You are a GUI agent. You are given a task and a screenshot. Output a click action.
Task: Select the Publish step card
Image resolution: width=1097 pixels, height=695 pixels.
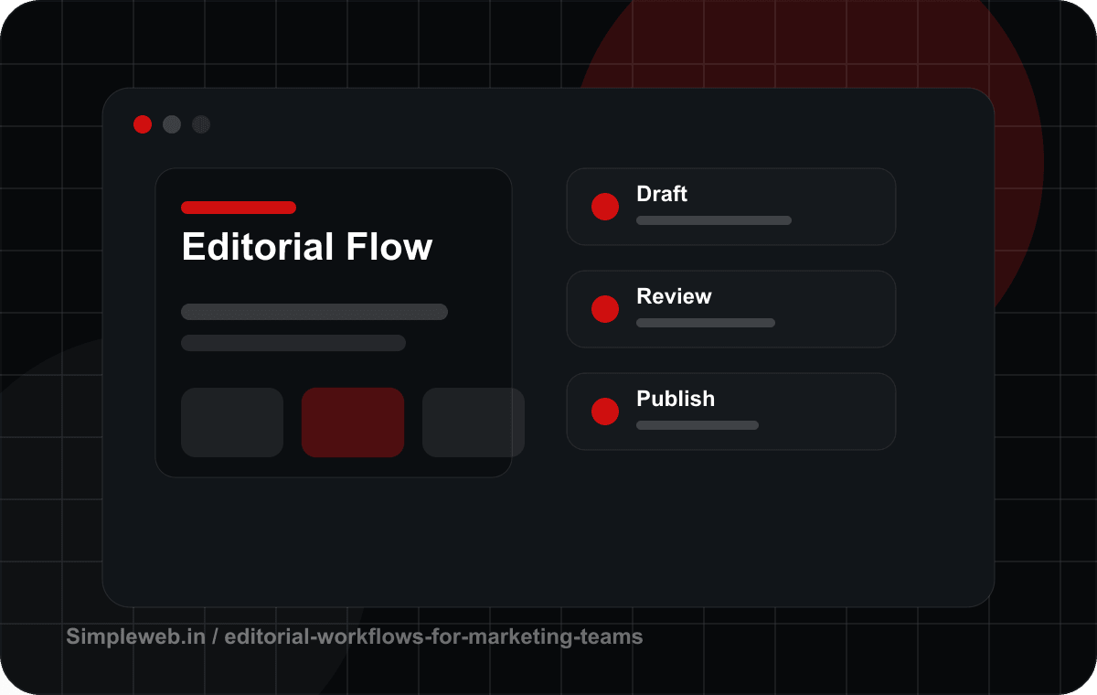[731, 412]
